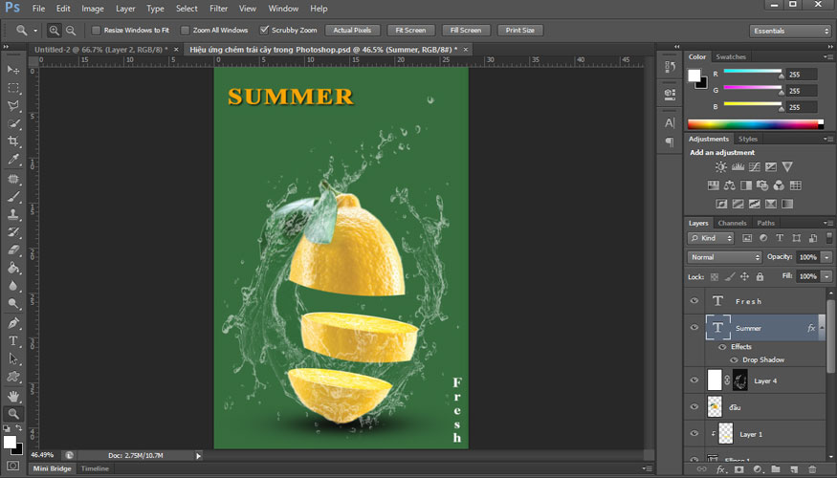
Task: Open the Layer menu
Action: tap(125, 9)
